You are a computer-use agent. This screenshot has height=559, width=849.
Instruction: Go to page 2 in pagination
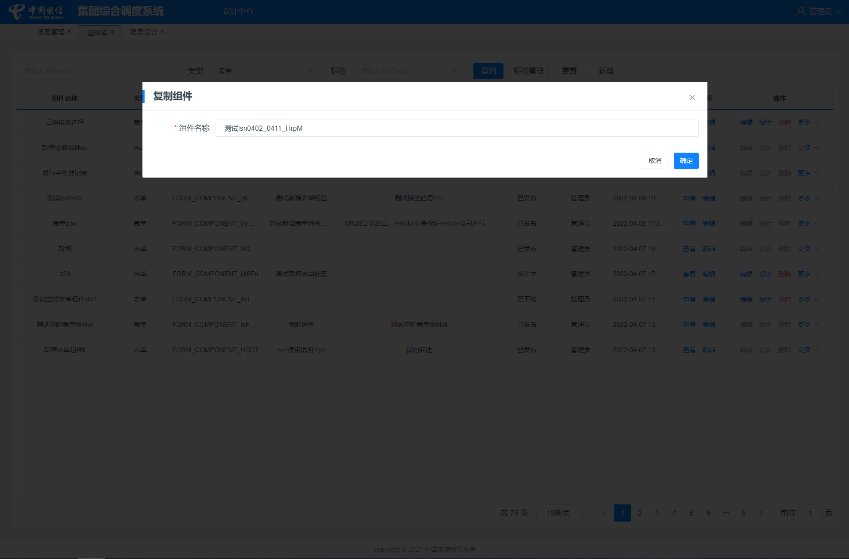point(640,513)
